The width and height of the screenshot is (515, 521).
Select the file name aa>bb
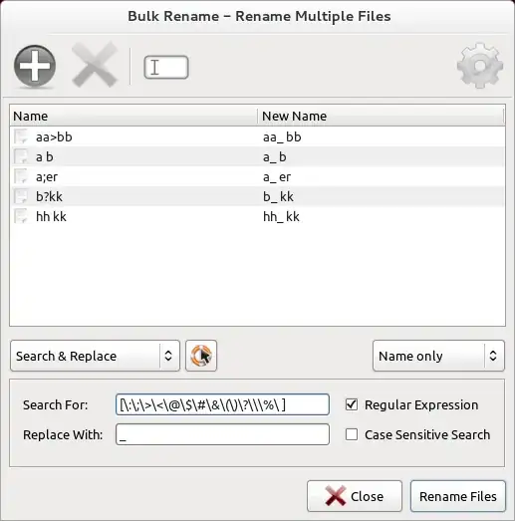tap(54, 136)
